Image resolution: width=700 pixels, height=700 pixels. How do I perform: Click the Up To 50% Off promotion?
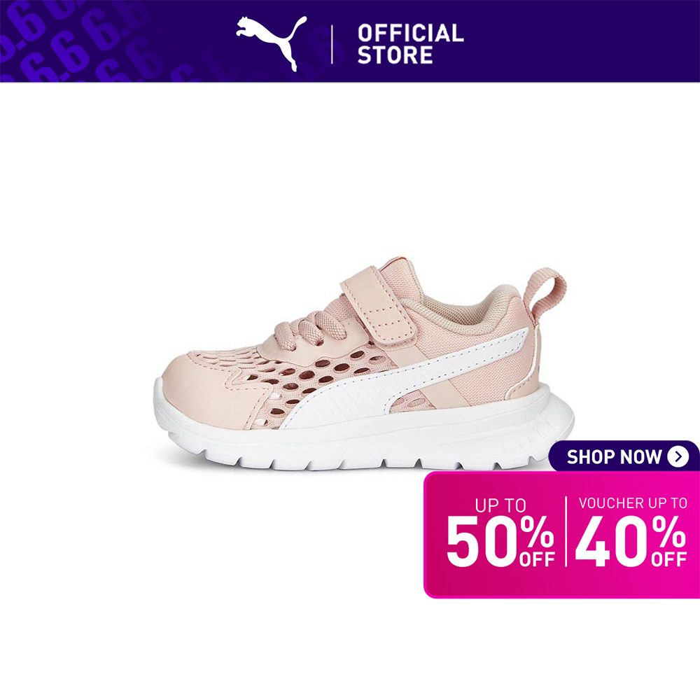[500, 533]
